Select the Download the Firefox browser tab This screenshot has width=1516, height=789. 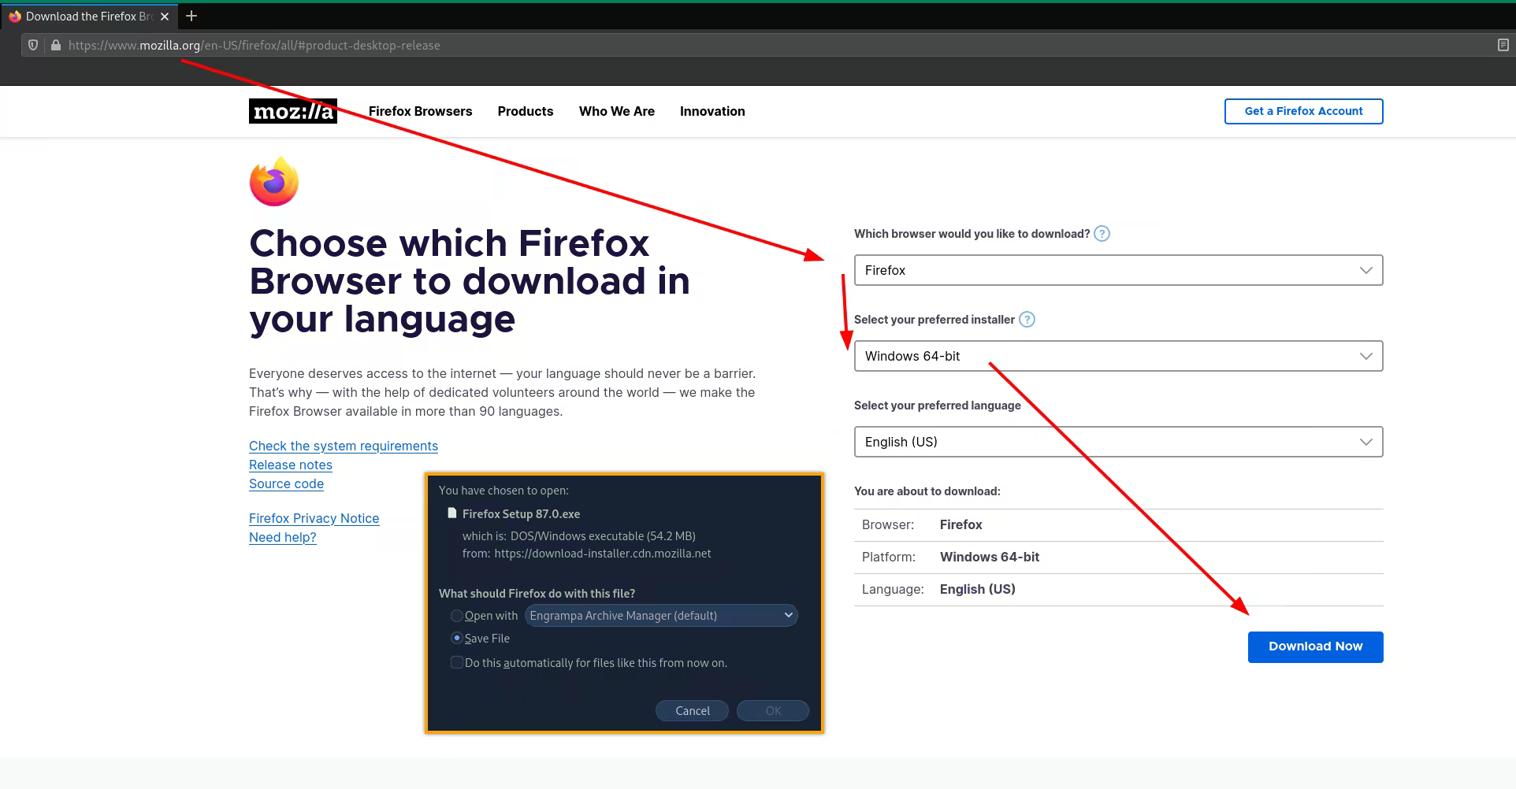[x=89, y=17]
